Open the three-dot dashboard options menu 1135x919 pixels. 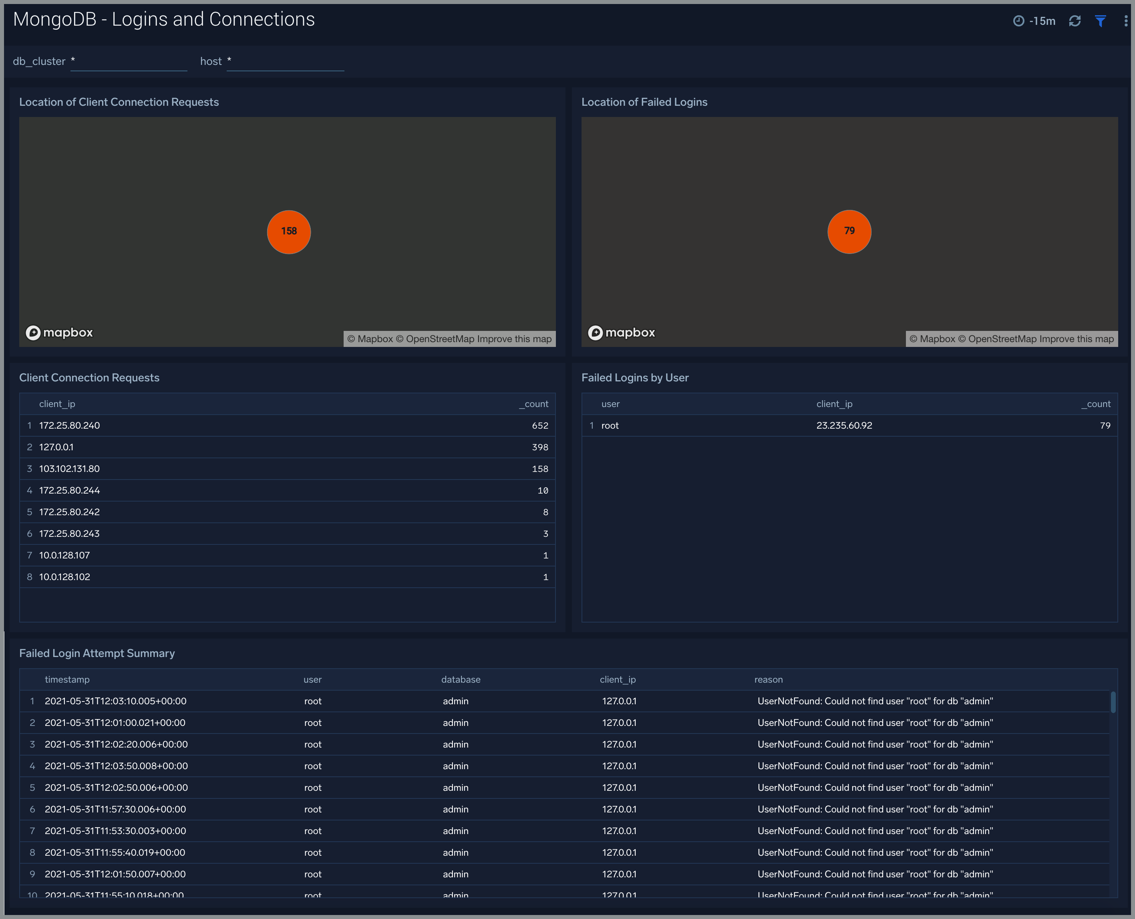(1125, 21)
